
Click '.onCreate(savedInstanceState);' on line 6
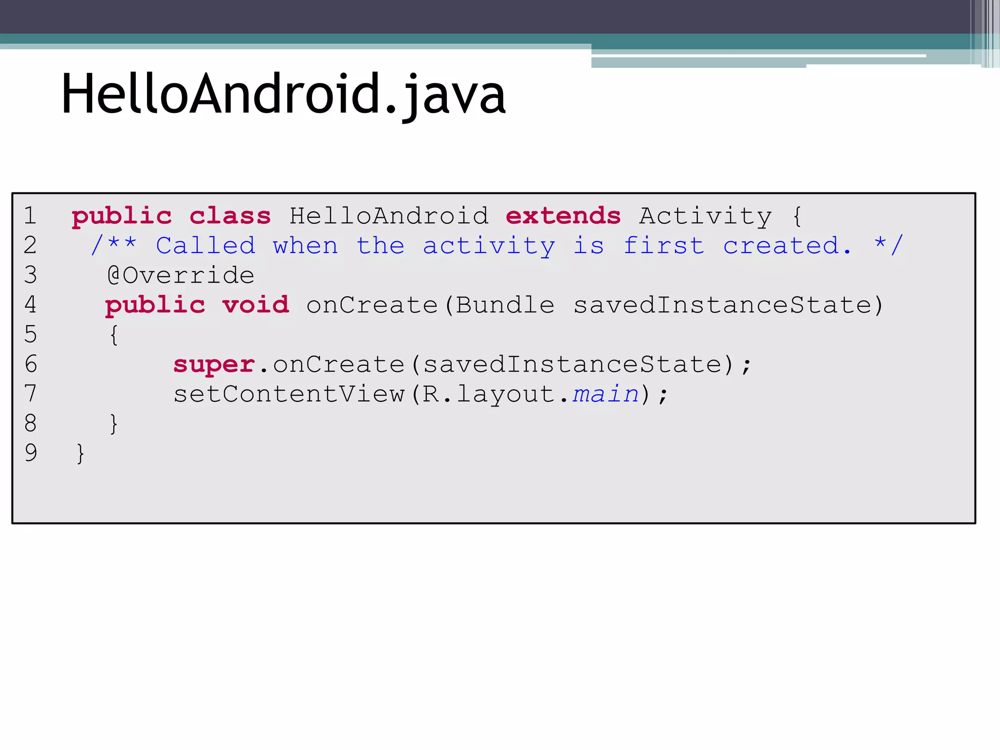[505, 365]
